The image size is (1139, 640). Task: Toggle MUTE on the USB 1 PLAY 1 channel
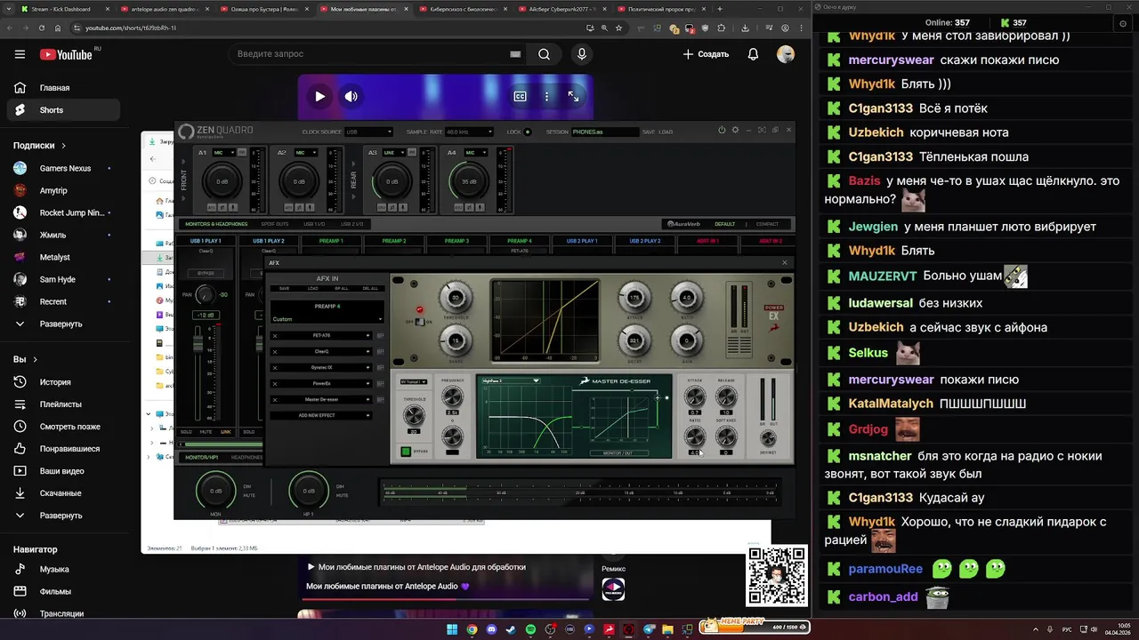(206, 432)
